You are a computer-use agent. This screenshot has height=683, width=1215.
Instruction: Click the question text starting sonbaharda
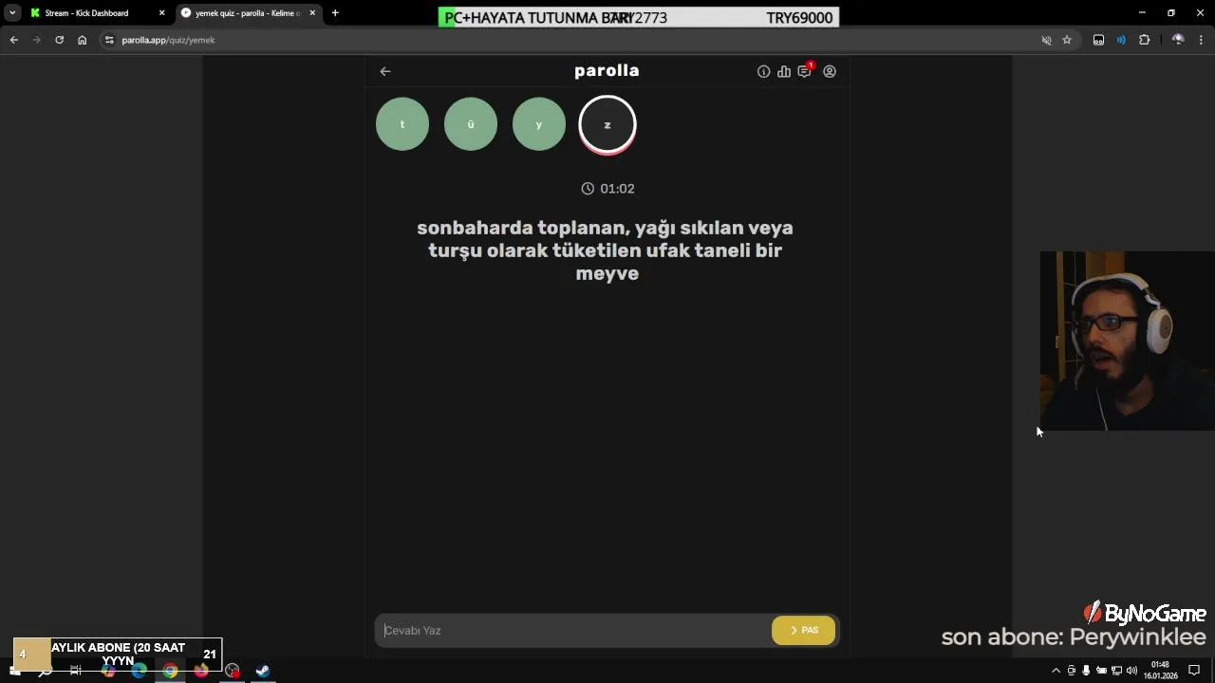606,250
